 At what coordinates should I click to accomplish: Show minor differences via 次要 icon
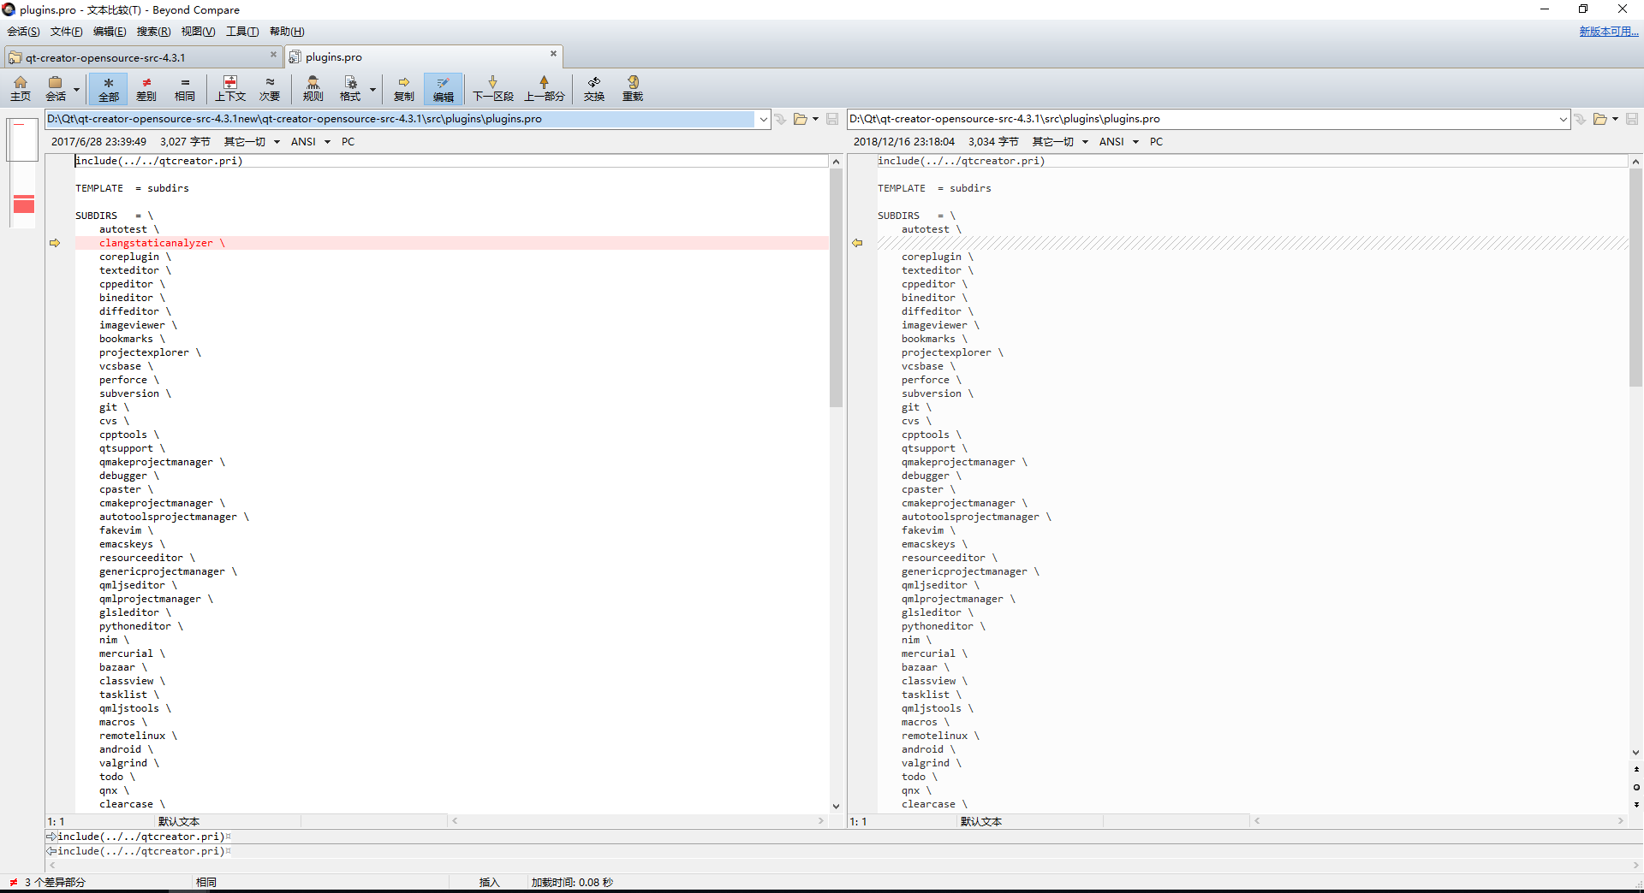point(270,89)
